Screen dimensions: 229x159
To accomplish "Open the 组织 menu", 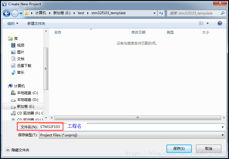I will click(x=13, y=23).
